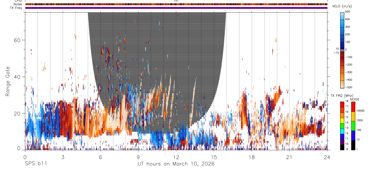Click the 13 label in TX FRQ legend
Screen dimensions: 368x170
tap(347, 128)
